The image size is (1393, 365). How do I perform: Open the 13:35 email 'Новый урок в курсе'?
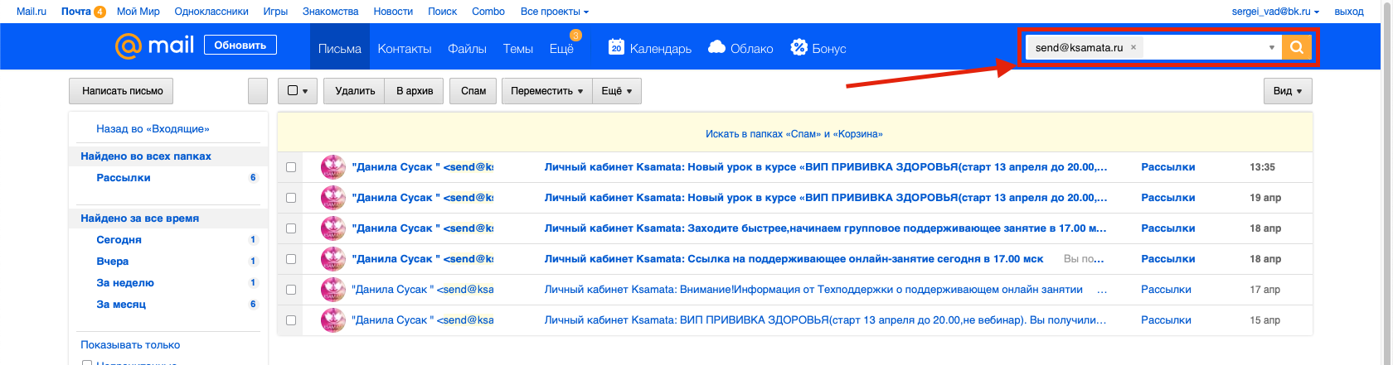826,167
